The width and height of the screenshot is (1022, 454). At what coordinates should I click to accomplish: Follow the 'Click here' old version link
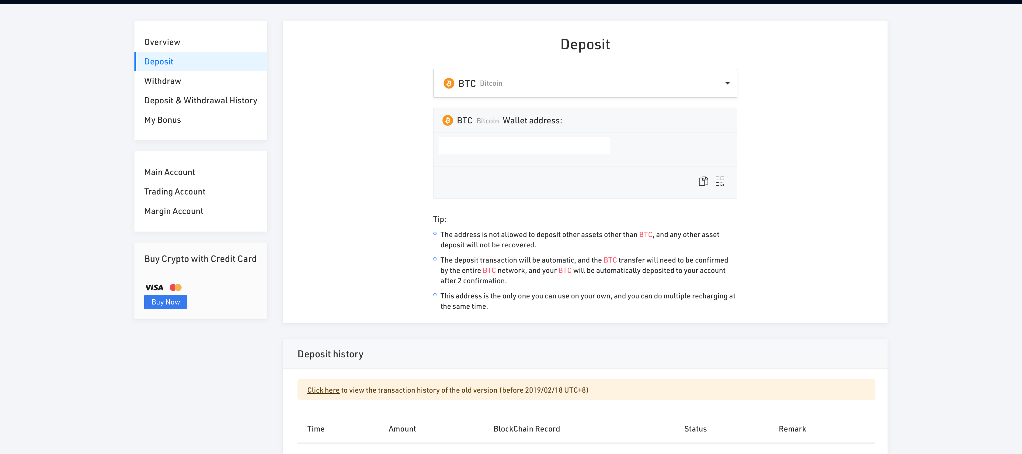tap(323, 390)
